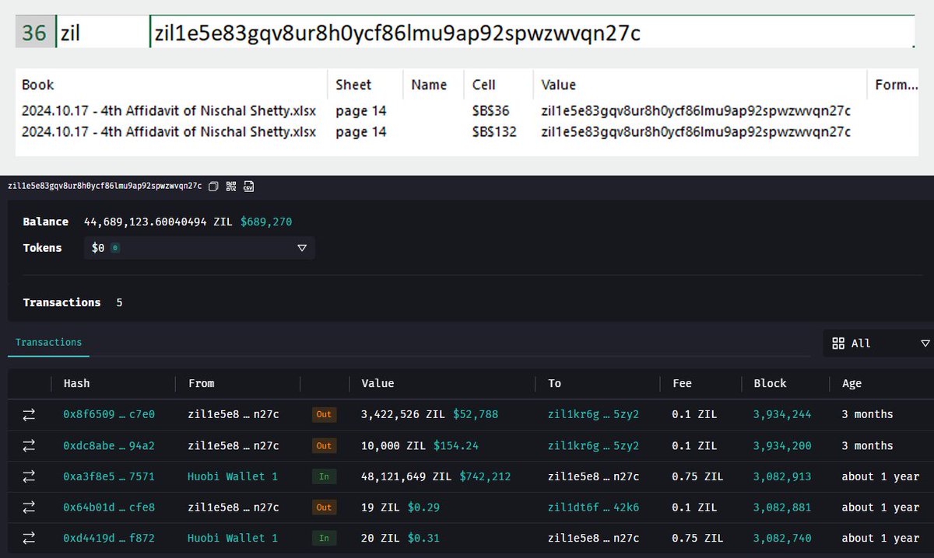The image size is (934, 558).
Task: Click transfer arrows icon in 0x64b01d row
Action: pos(29,507)
